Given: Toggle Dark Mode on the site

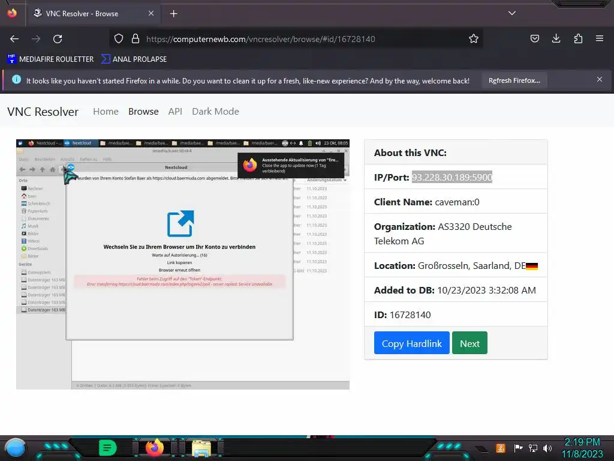Looking at the screenshot, I should (215, 111).
